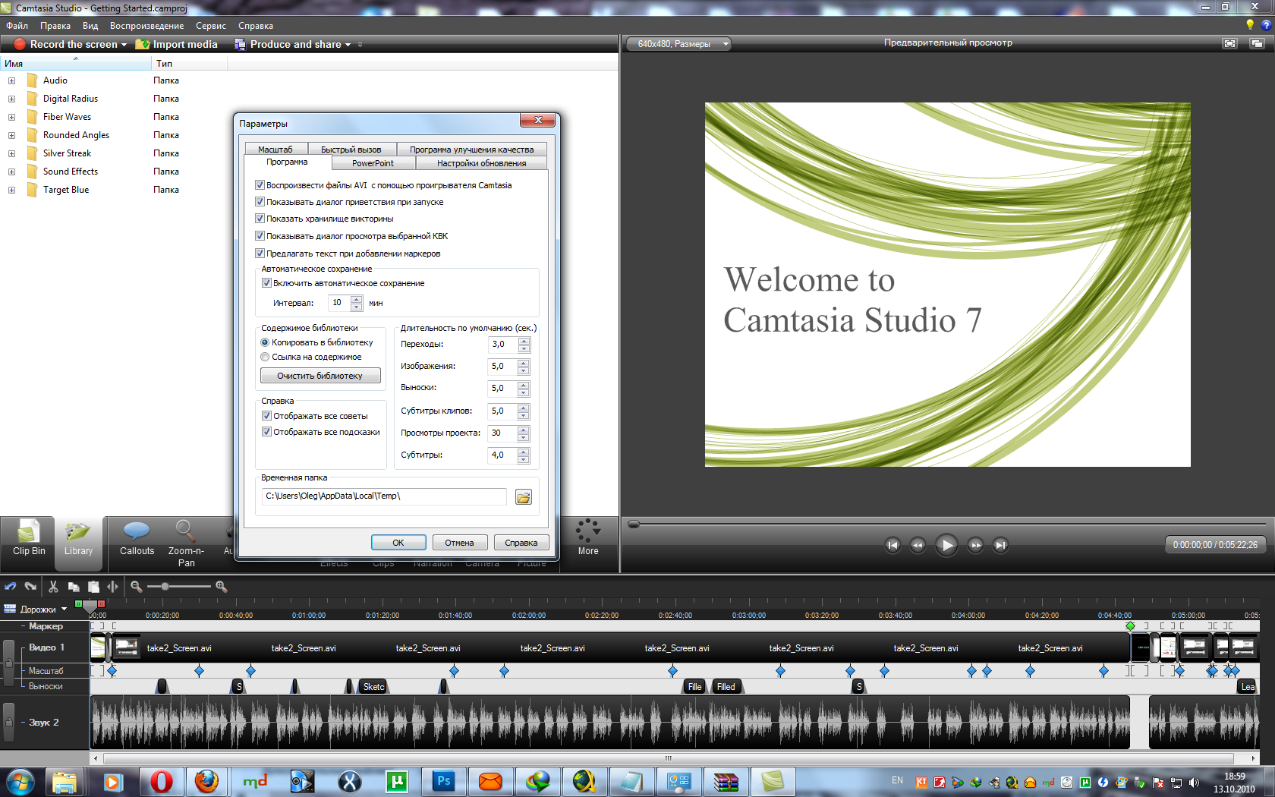The image size is (1275, 797).
Task: Switch to Настройки обновления tab
Action: (481, 163)
